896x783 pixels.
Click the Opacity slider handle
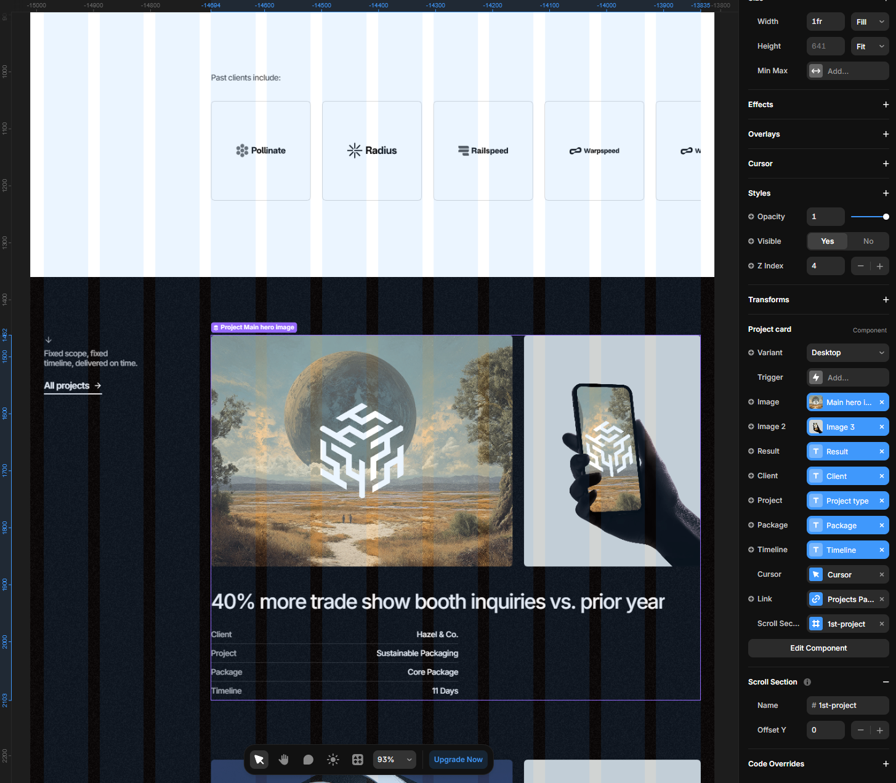(886, 217)
